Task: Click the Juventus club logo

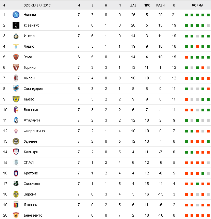Action: click(x=16, y=25)
